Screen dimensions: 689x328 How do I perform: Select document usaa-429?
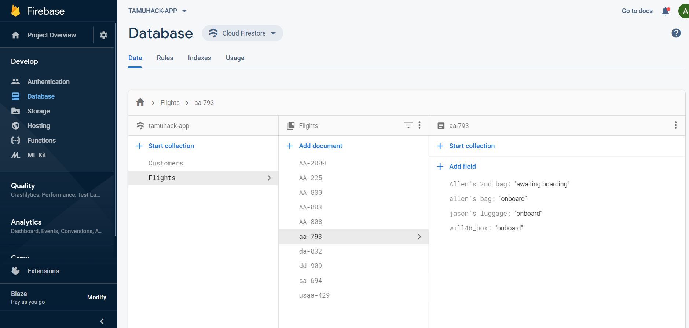(x=353, y=295)
